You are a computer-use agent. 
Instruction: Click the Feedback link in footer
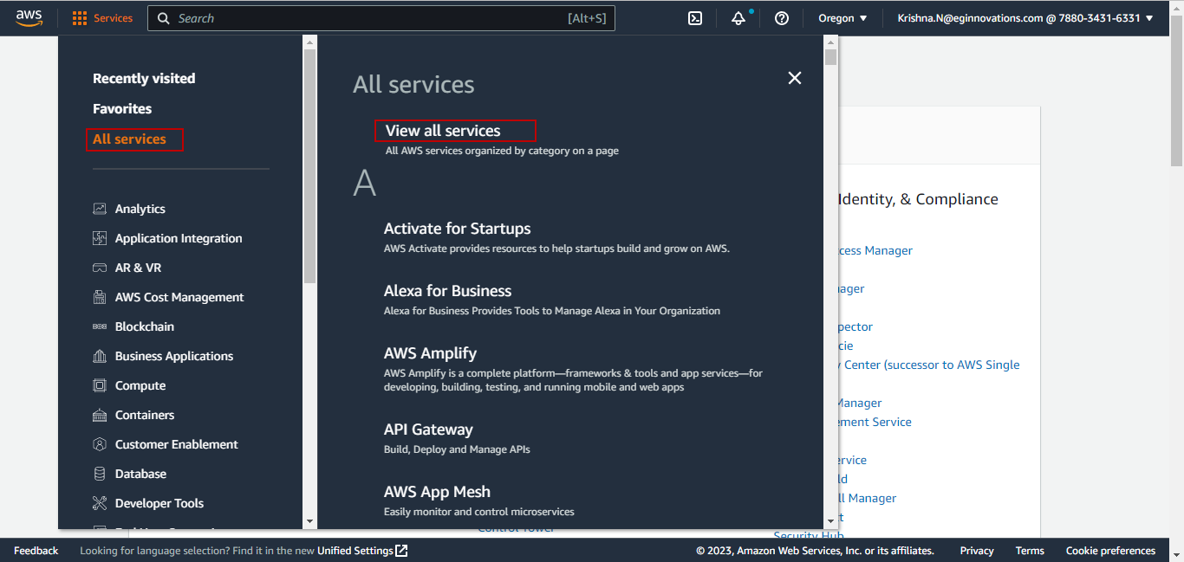tap(36, 551)
